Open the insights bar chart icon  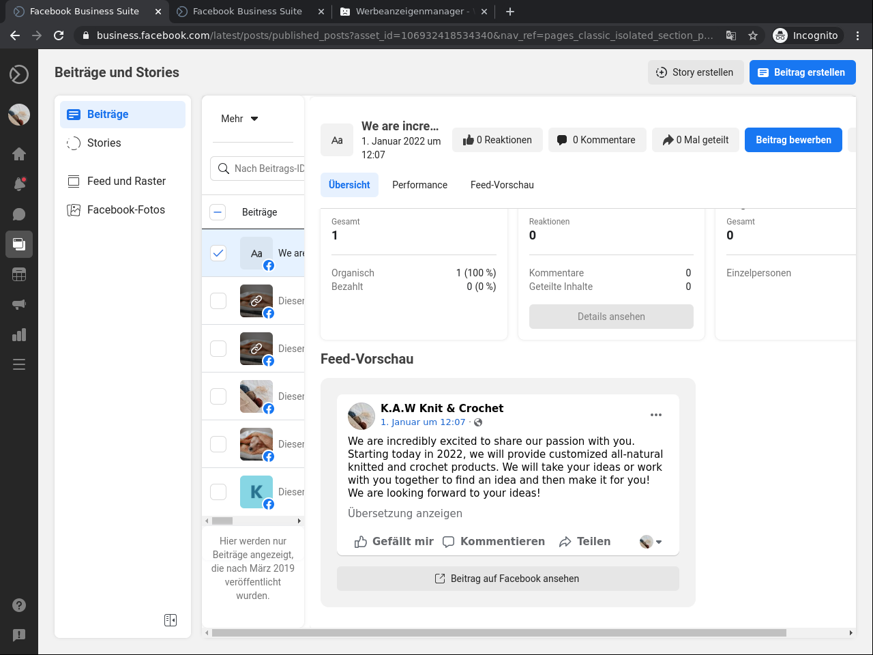(x=19, y=334)
